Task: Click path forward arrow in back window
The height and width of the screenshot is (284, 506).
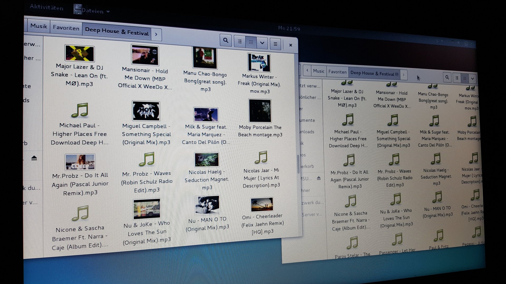Action: [x=403, y=75]
